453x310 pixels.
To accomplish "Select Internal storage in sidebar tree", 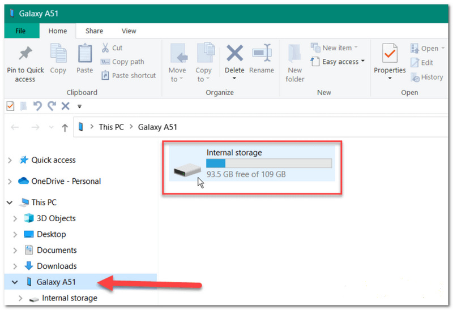I will click(70, 298).
